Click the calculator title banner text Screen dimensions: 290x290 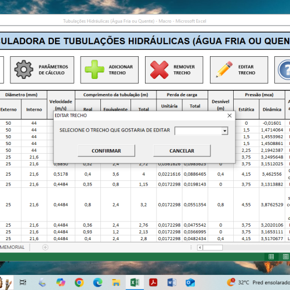(145, 41)
